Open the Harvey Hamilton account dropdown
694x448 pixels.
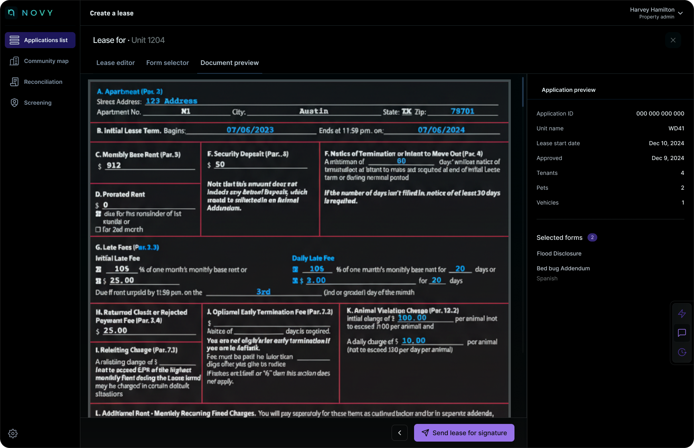click(x=657, y=12)
